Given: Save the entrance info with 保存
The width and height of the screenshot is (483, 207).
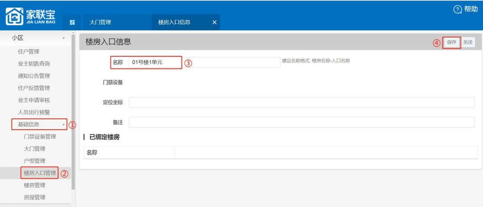Looking at the screenshot, I should (452, 42).
